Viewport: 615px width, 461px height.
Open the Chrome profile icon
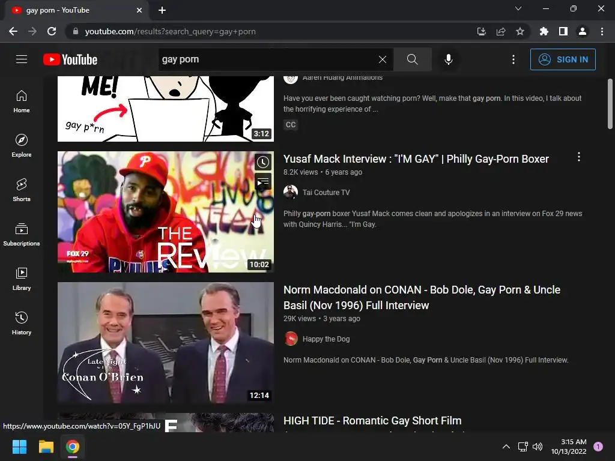[x=583, y=31]
